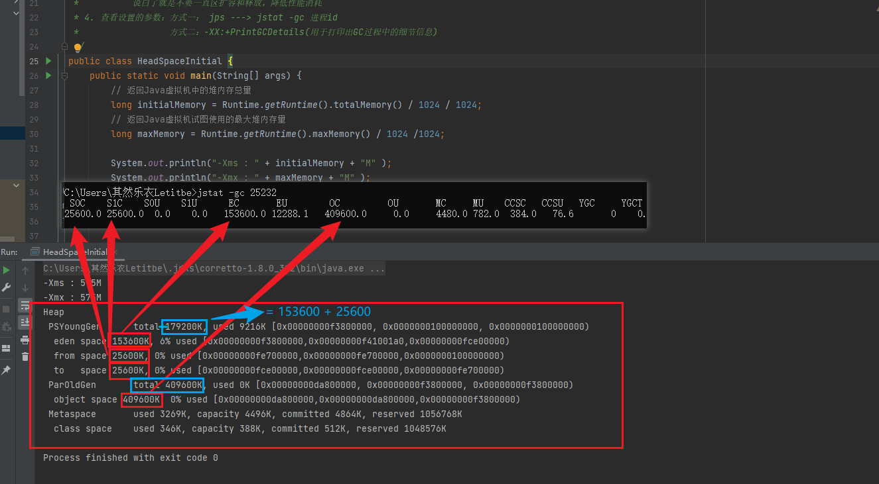Screen dimensions: 879x484
Task: Click the object space console line
Action: (x=287, y=399)
